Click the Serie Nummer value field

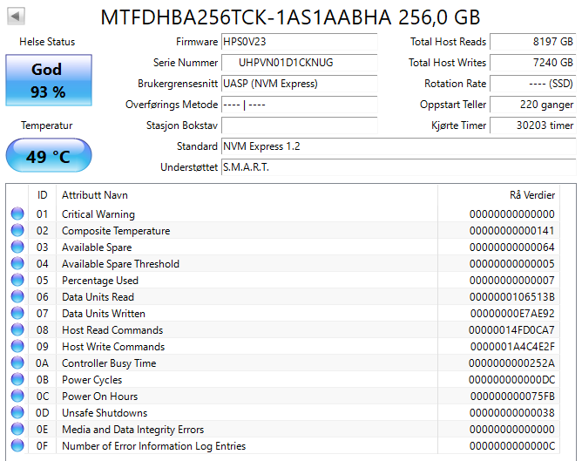click(300, 63)
